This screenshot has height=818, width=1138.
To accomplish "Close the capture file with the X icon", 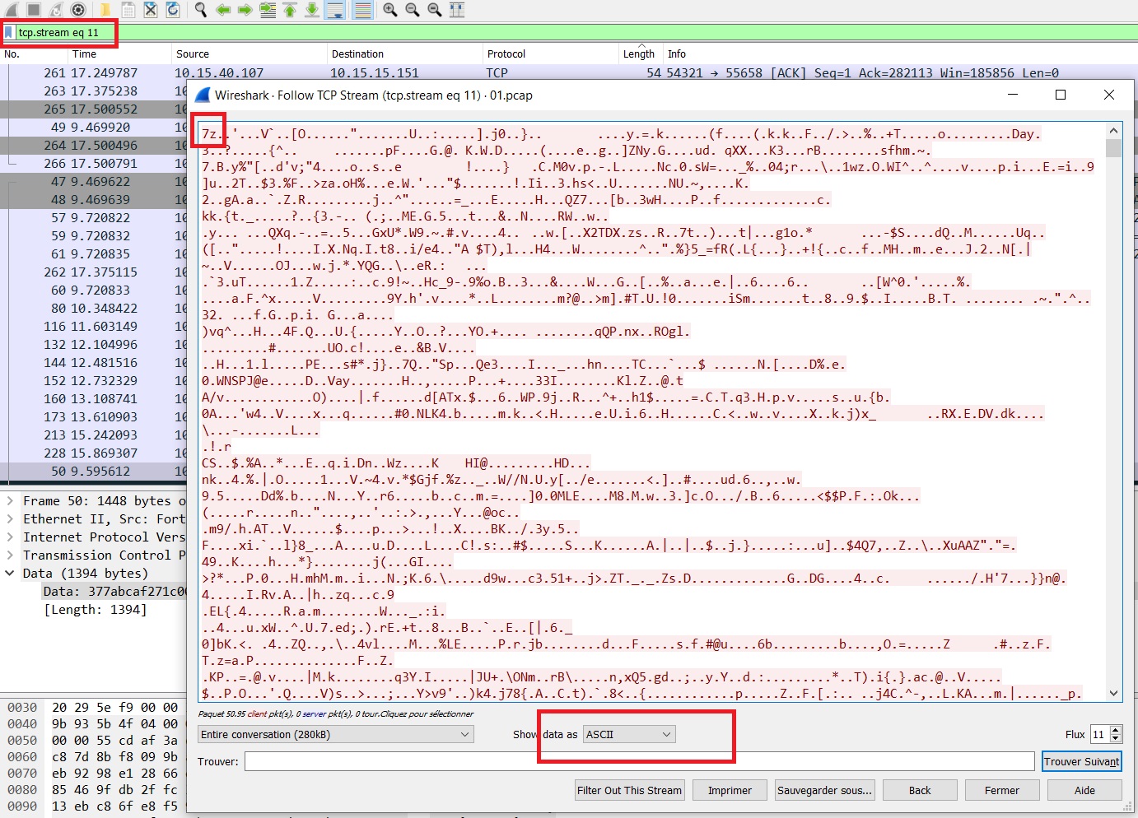I will pos(151,10).
